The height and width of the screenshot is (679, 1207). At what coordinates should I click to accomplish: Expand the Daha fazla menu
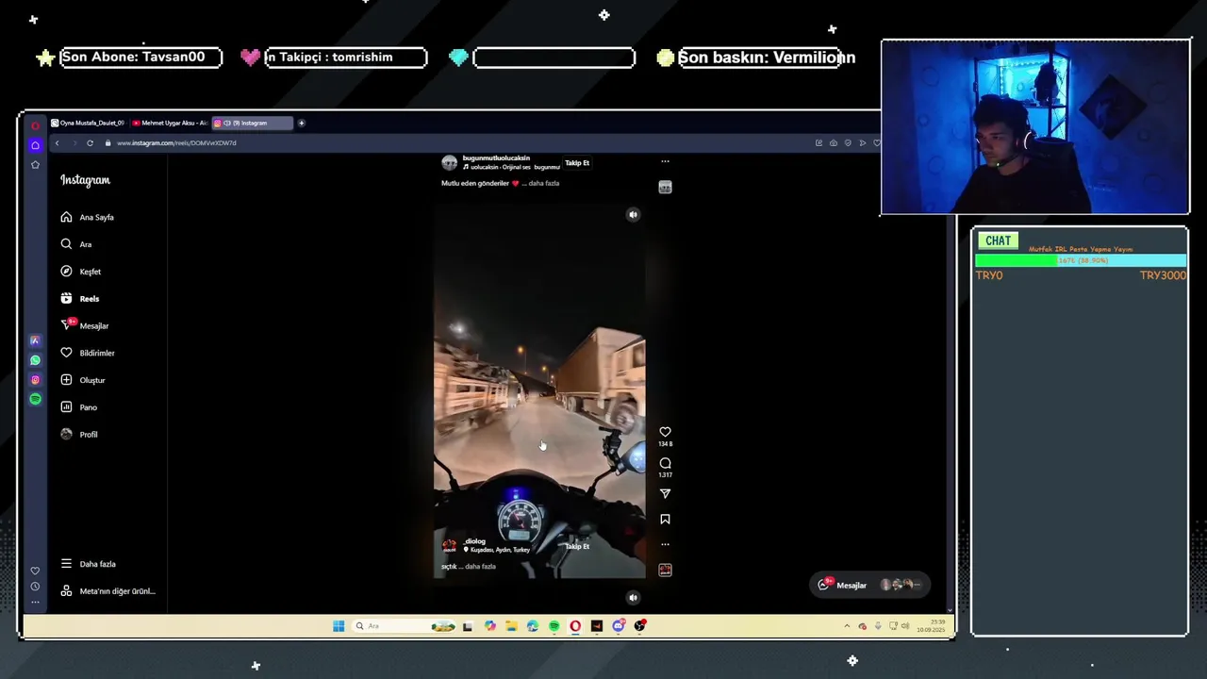(88, 564)
